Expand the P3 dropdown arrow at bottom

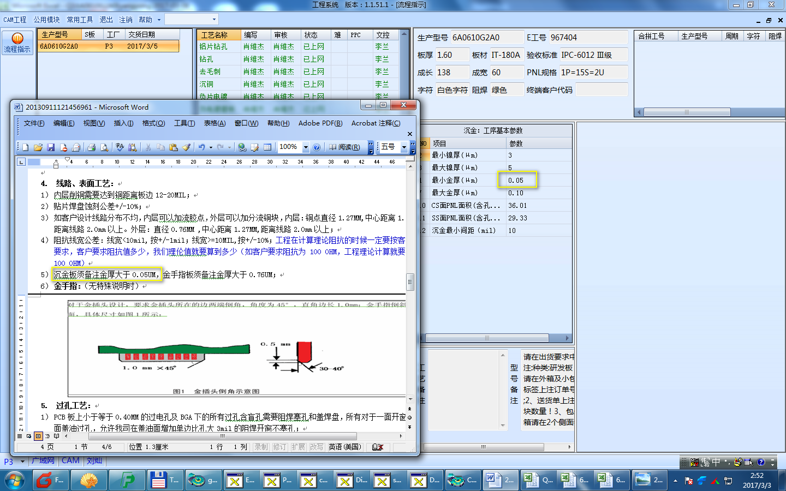point(22,462)
